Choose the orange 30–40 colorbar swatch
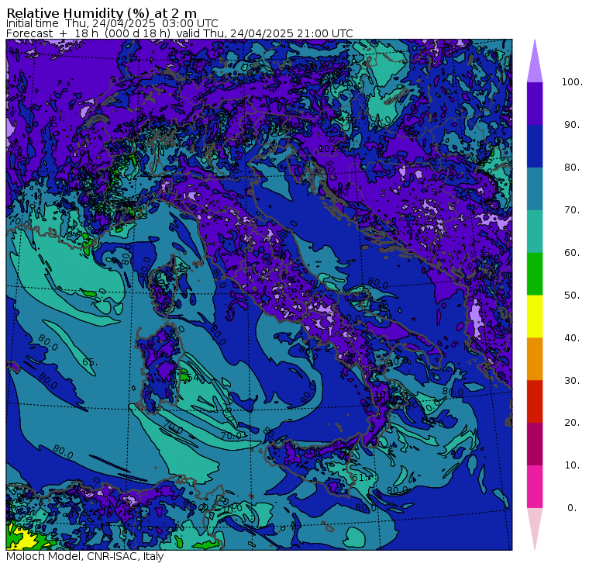This screenshot has height=567, width=589. [535, 358]
